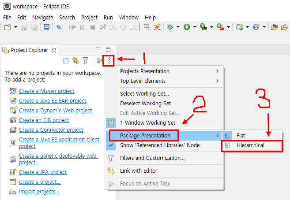This screenshot has width=290, height=200.
Task: Click the Step Return icon
Action: coord(134,27)
